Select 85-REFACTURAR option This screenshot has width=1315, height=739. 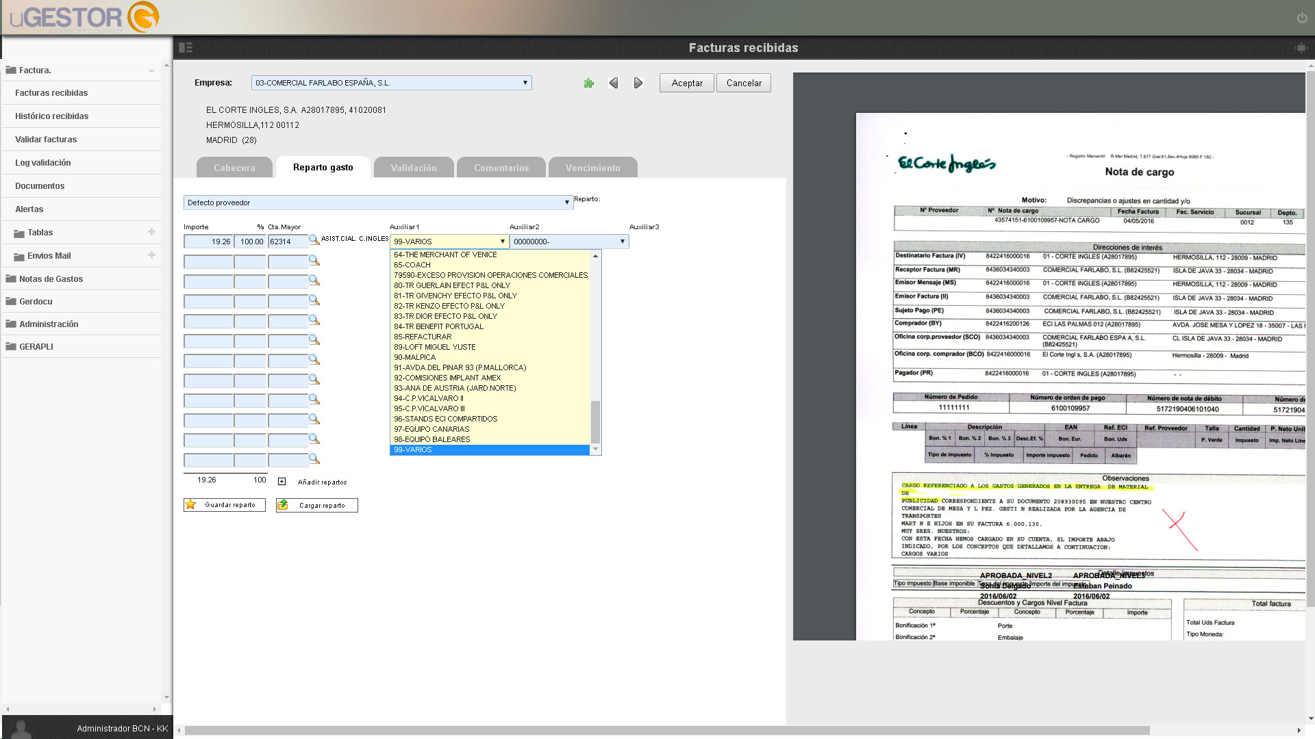click(x=490, y=337)
